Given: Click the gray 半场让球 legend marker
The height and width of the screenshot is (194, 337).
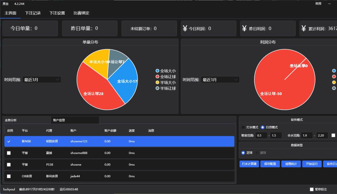Looking at the screenshot, I should (157, 88).
